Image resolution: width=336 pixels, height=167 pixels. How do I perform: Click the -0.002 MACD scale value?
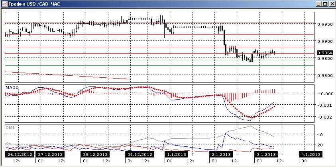tap(325, 117)
